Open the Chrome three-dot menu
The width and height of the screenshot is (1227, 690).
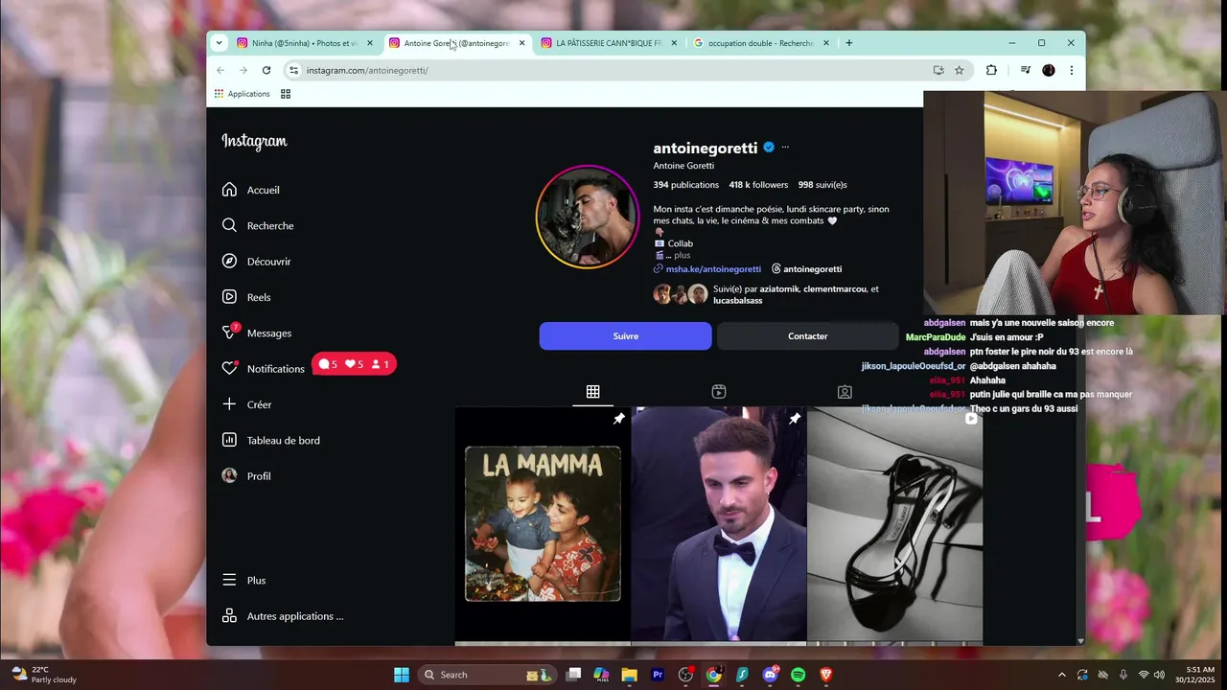(1072, 70)
